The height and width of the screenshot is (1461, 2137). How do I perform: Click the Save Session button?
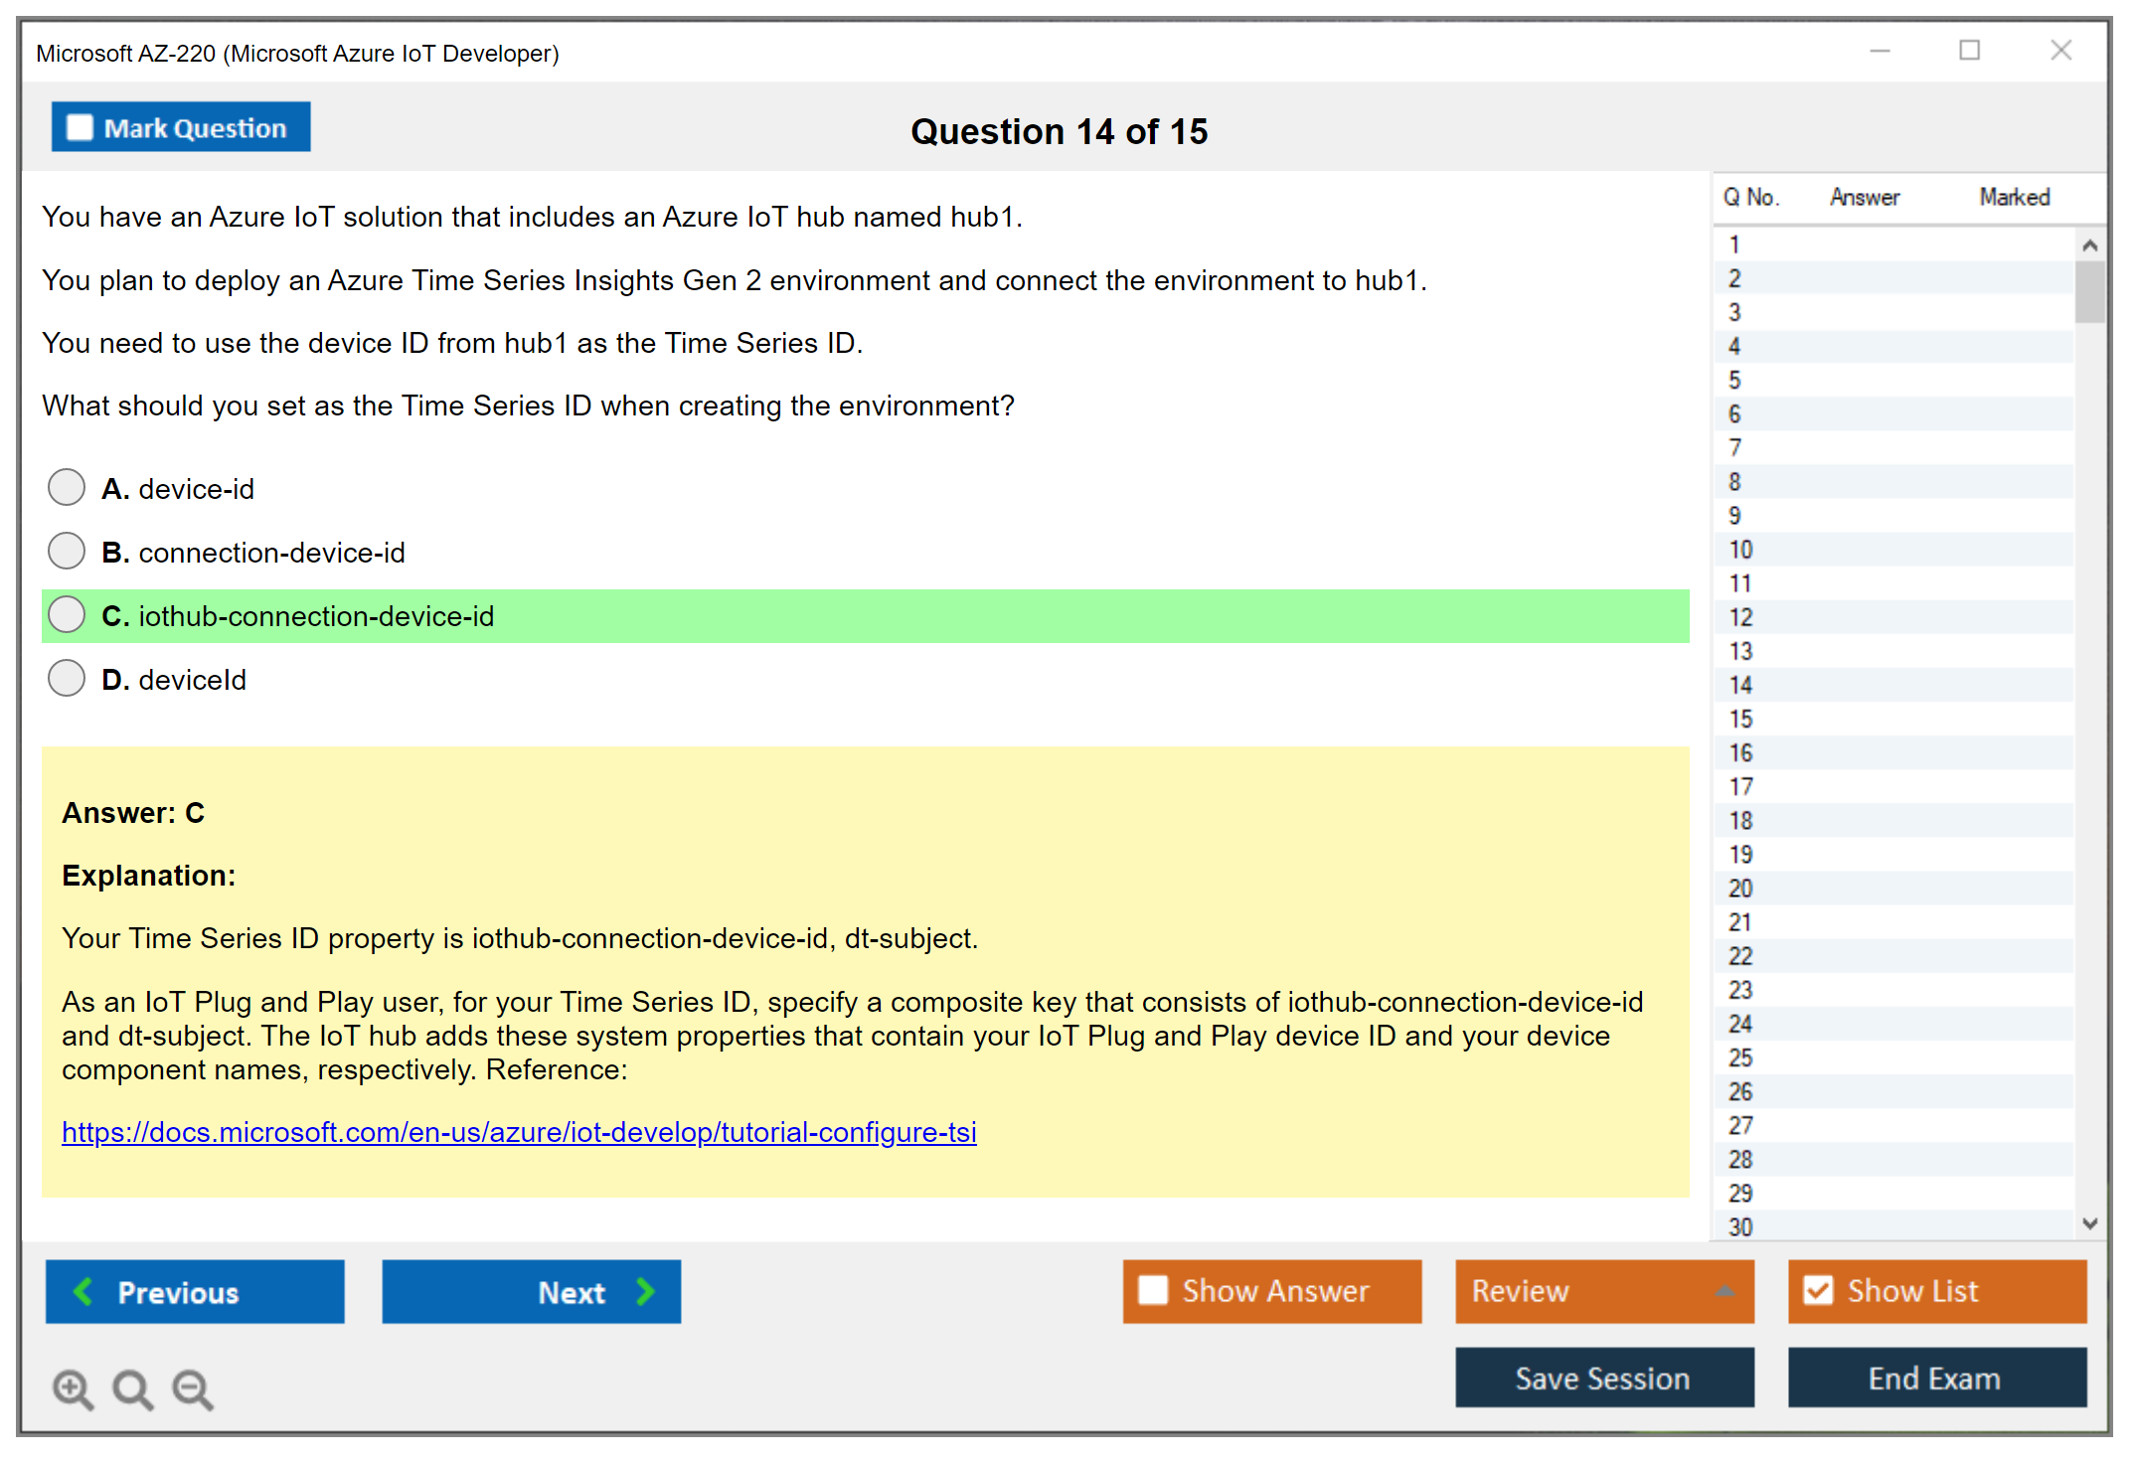pyautogui.click(x=1603, y=1378)
